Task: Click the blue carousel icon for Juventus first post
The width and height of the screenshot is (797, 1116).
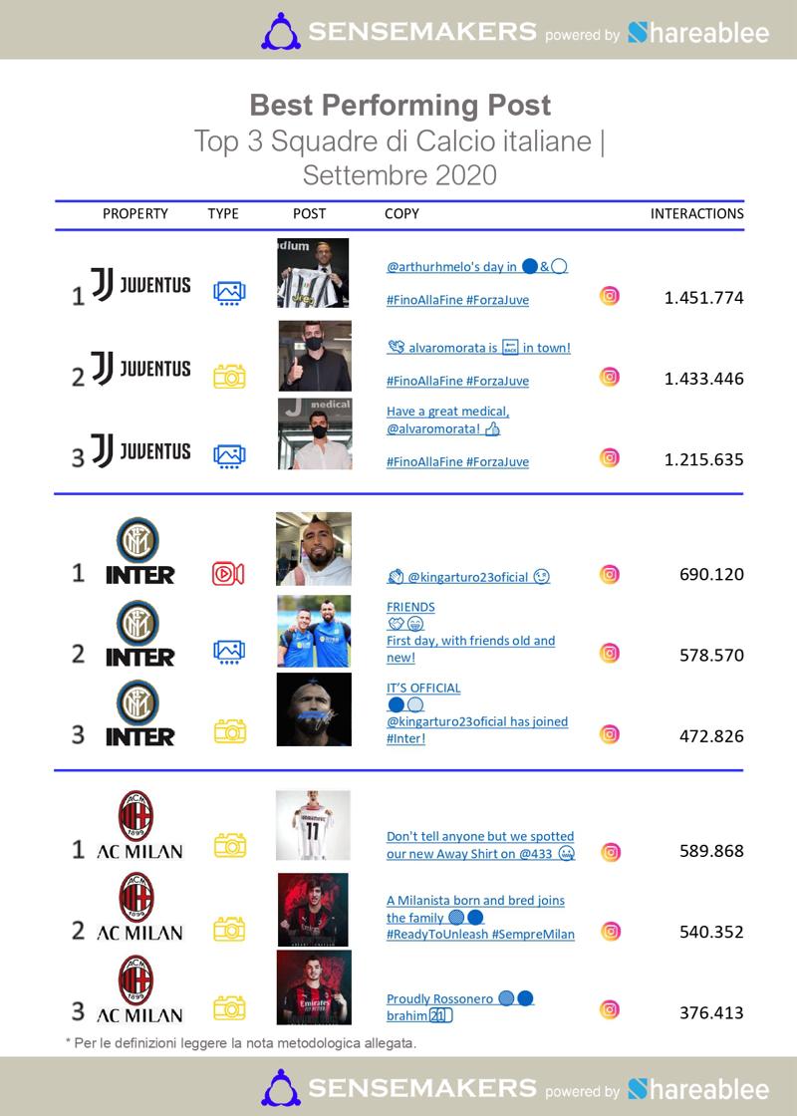Action: [x=229, y=293]
